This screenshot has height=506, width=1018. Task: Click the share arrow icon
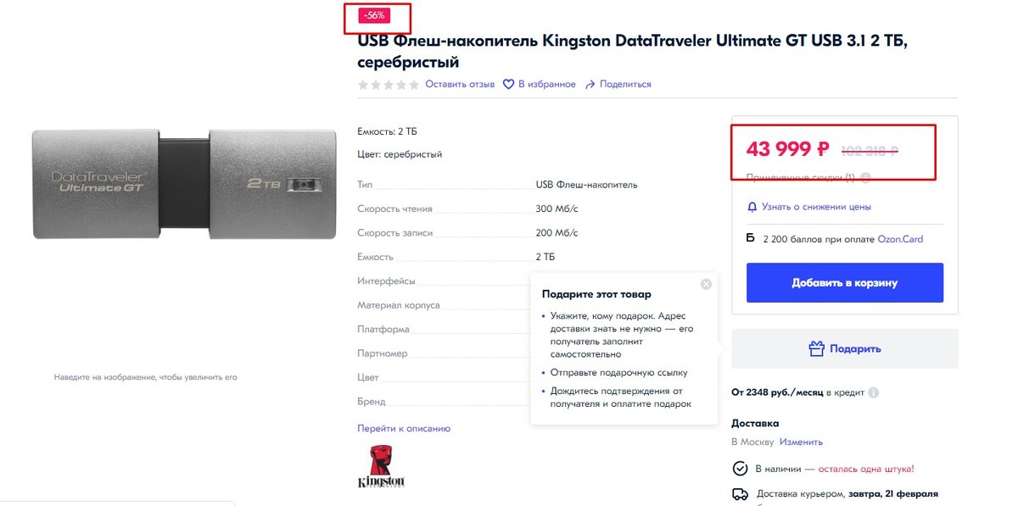pyautogui.click(x=590, y=85)
